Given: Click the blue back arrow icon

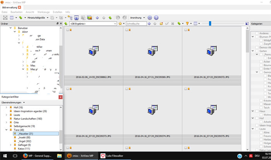Looking at the screenshot, I should (x=97, y=18).
